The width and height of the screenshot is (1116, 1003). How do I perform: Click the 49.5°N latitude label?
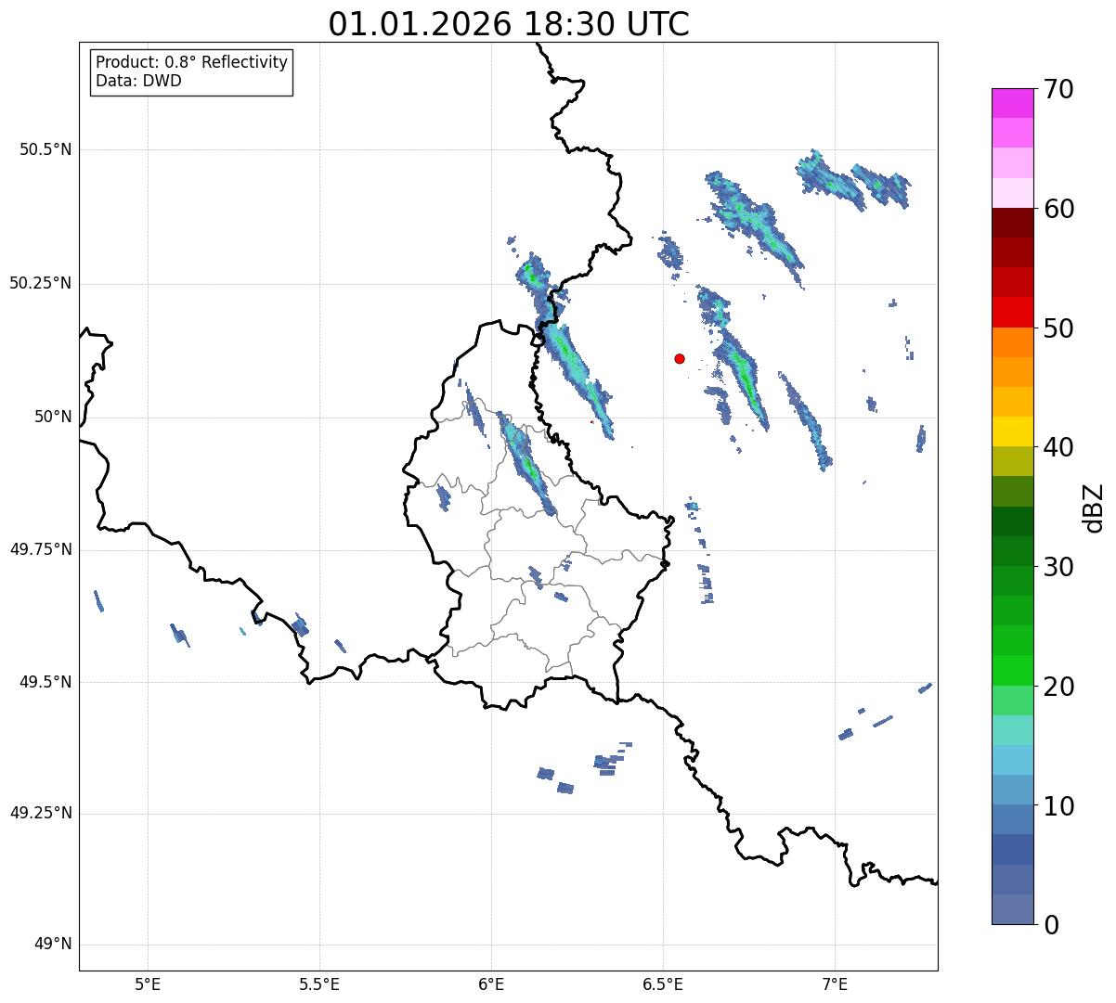[45, 682]
